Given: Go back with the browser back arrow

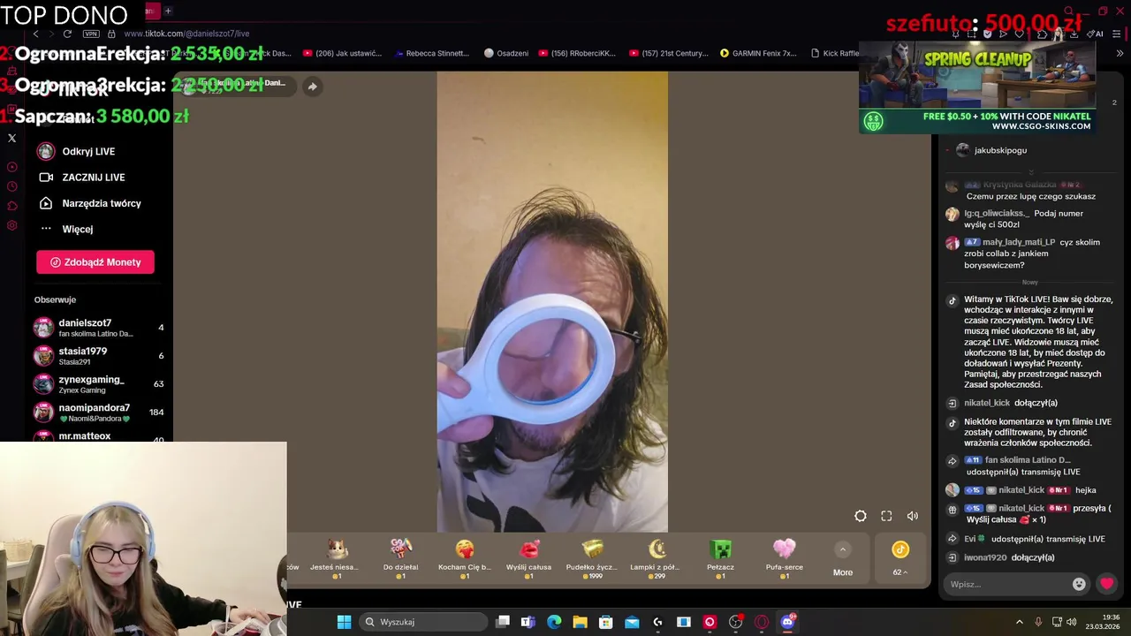Looking at the screenshot, I should point(35,34).
